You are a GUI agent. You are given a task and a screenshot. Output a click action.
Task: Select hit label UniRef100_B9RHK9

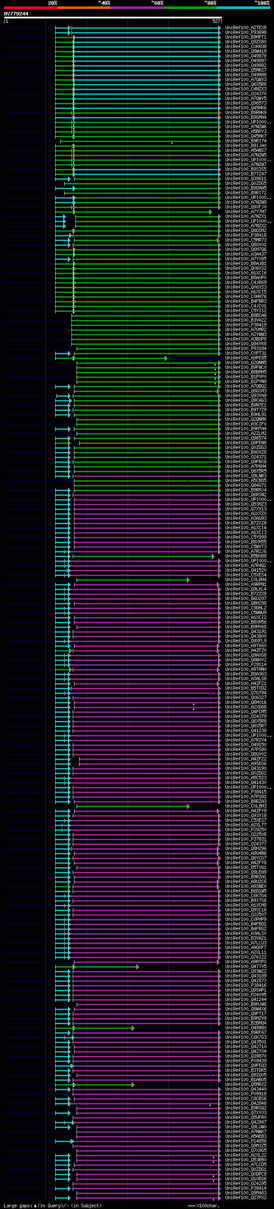(x=245, y=113)
